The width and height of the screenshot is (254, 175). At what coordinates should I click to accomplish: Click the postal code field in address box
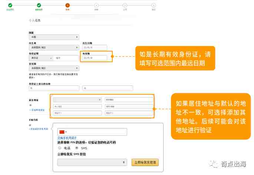129,100
